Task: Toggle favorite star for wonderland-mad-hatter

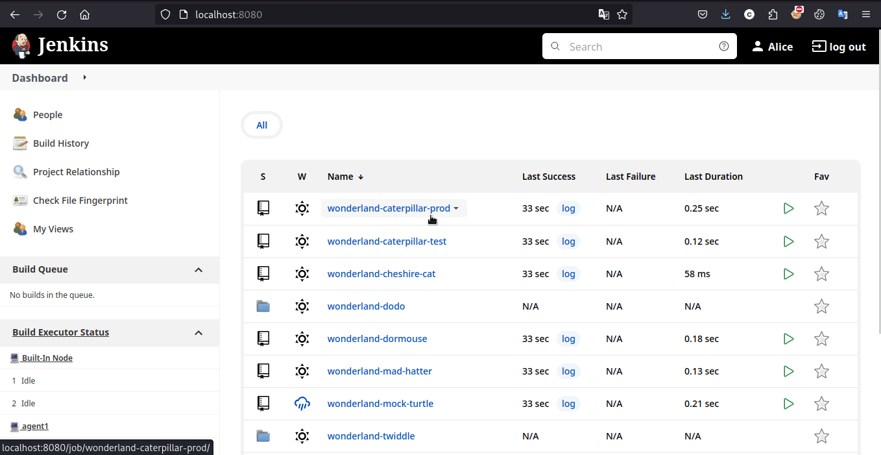Action: click(x=821, y=371)
